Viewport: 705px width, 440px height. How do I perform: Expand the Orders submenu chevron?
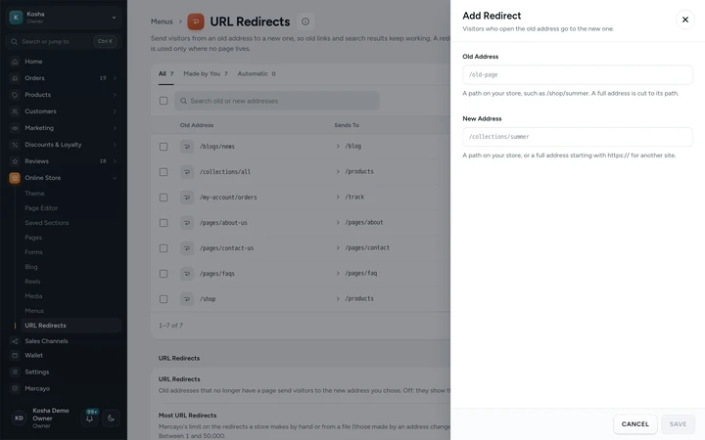click(x=115, y=78)
